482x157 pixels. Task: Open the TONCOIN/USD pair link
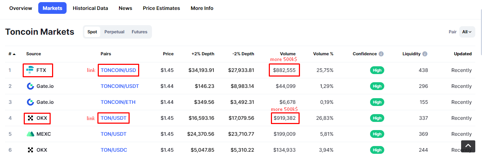pos(118,70)
